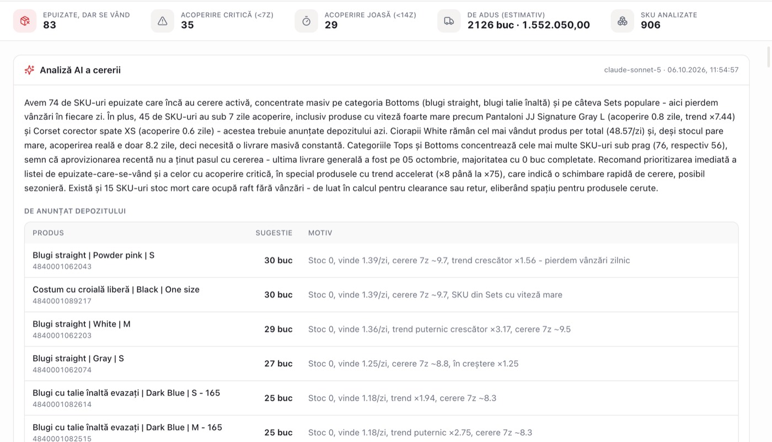Click the motiv with trend ×1.94

pyautogui.click(x=402, y=398)
